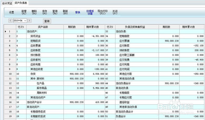Click the 418.000 value for 流动资产合计
This screenshot has height=120, width=205.
point(95,102)
